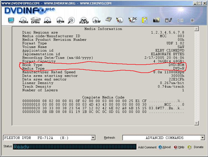Image resolution: width=208 pixels, height=157 pixels.
Task: Click the '22E1CFh' end sector value
Action: click(x=176, y=79)
